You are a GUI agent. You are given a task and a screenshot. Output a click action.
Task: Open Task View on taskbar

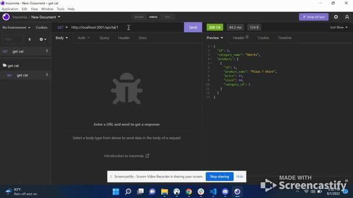(x=140, y=191)
